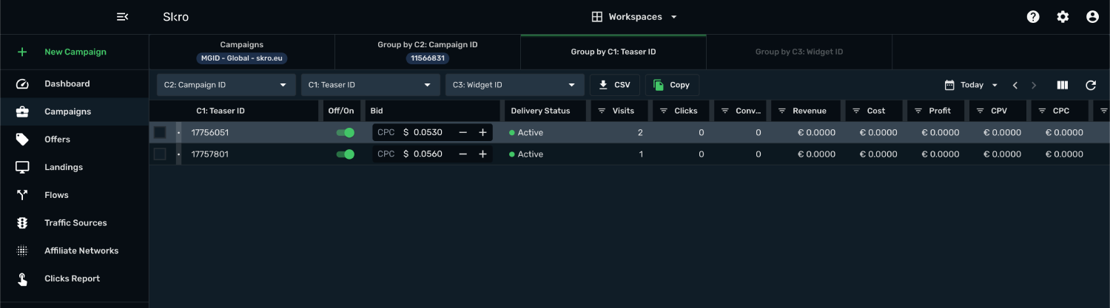Click teaser ID 17757801 text
This screenshot has width=1110, height=308.
point(210,154)
